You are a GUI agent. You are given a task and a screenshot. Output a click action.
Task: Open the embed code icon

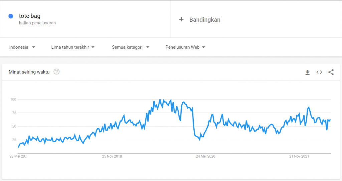pyautogui.click(x=319, y=72)
